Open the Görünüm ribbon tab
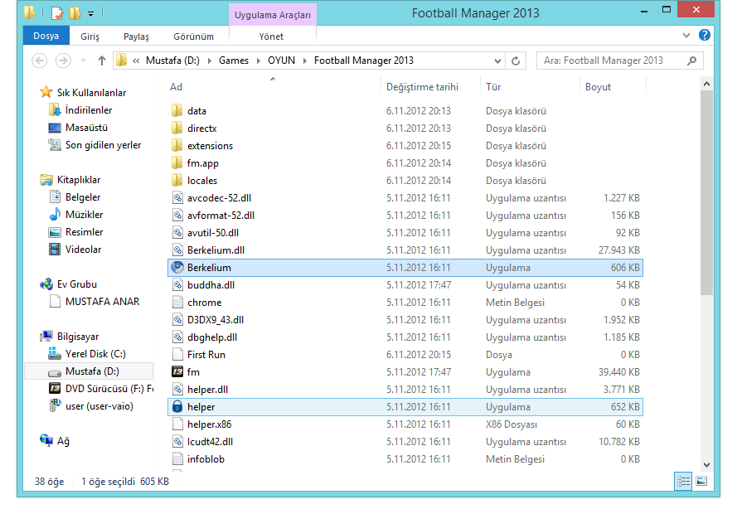This screenshot has width=737, height=514. tap(193, 36)
